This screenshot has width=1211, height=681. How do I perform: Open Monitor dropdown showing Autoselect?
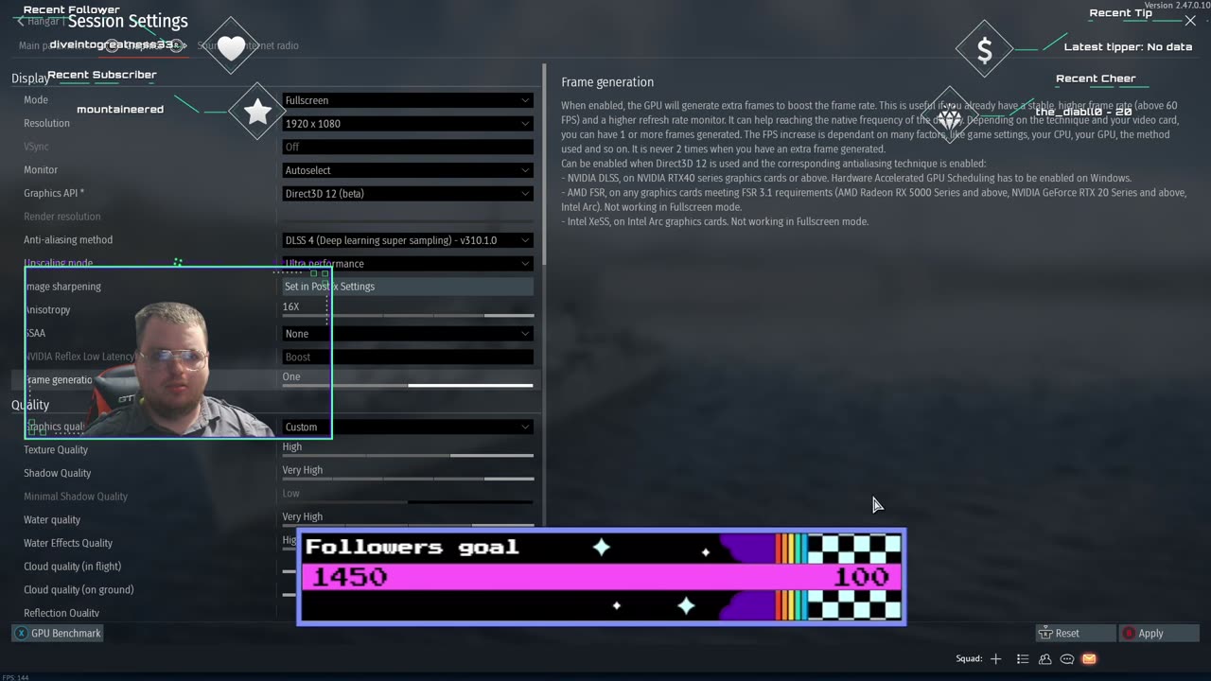tap(408, 170)
